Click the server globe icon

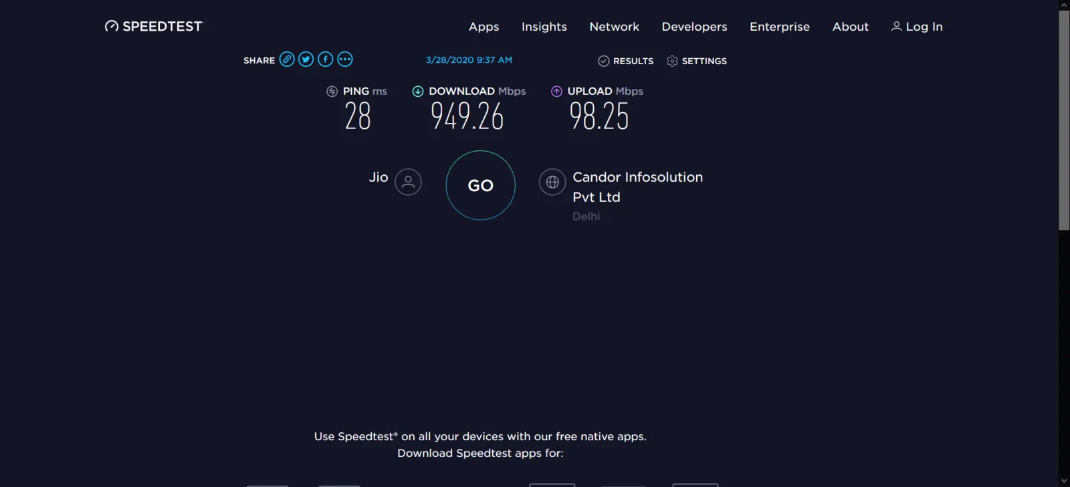[x=552, y=182]
